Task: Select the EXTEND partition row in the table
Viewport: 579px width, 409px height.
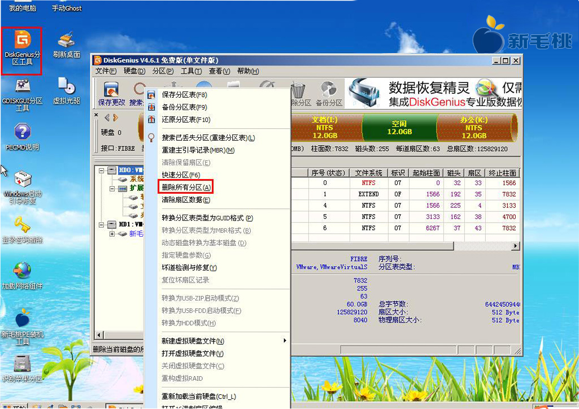Action: 406,194
